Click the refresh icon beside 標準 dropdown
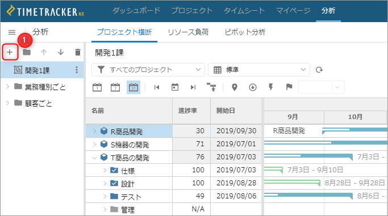The width and height of the screenshot is (388, 216). (x=319, y=70)
